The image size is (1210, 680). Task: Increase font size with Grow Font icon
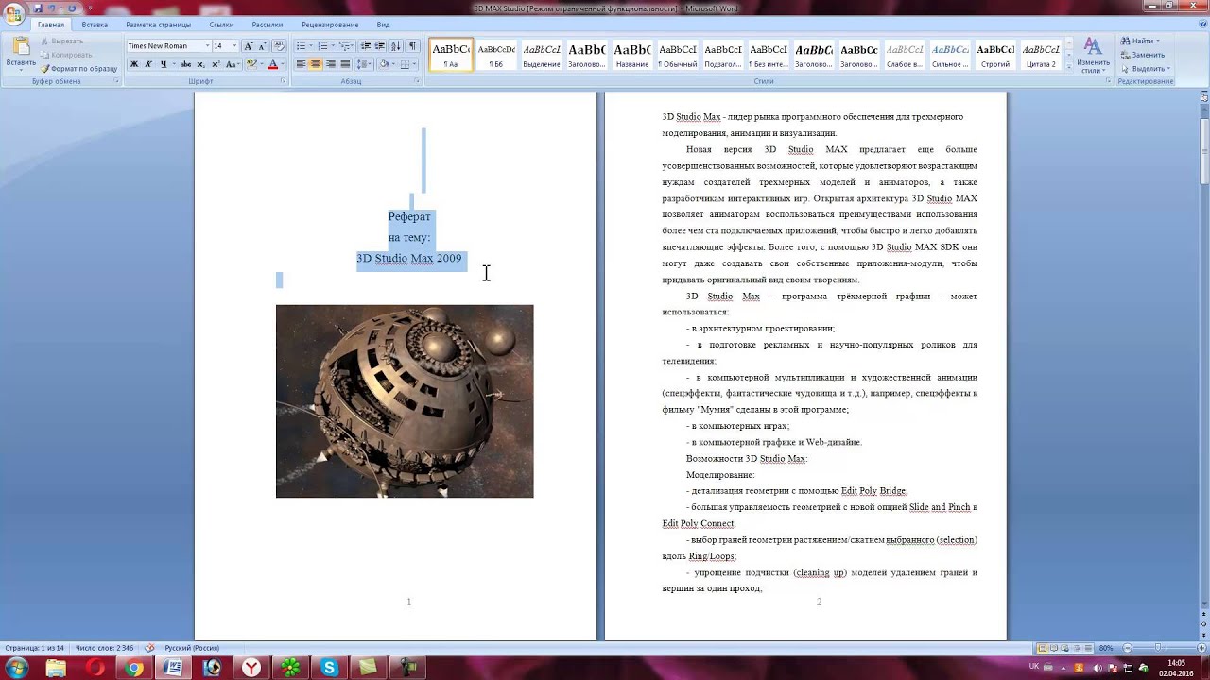coord(249,45)
